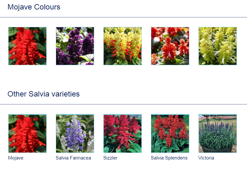Open the purple Mojave colour thumbnail
Image resolution: width=247 pixels, height=175 pixels.
tap(75, 46)
